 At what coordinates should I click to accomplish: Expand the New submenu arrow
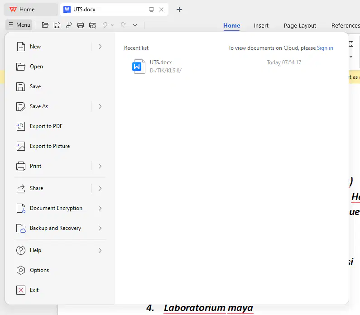(100, 47)
